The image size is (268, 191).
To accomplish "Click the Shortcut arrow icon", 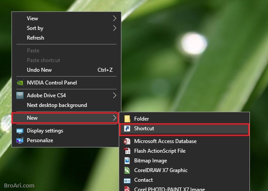I will pos(127,129).
